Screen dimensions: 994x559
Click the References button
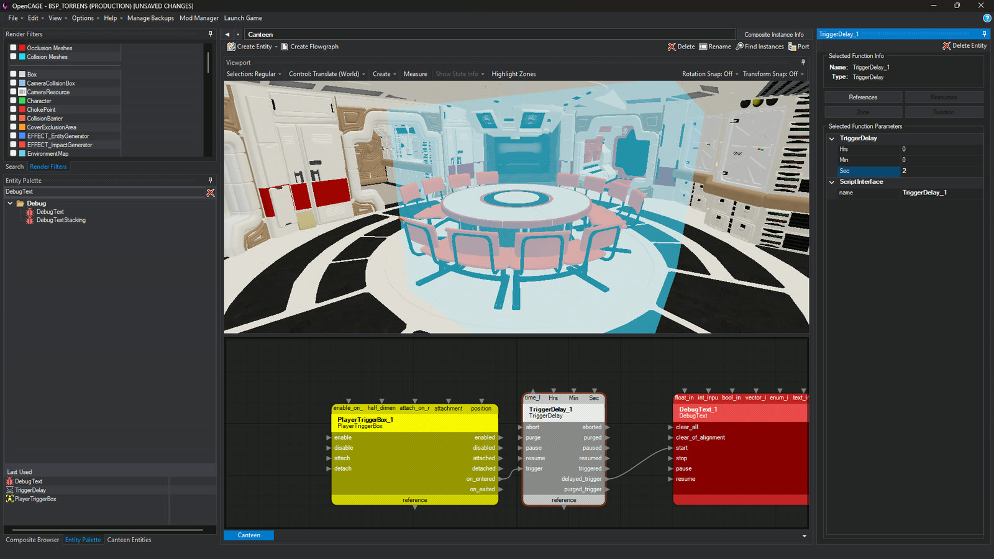click(x=863, y=98)
